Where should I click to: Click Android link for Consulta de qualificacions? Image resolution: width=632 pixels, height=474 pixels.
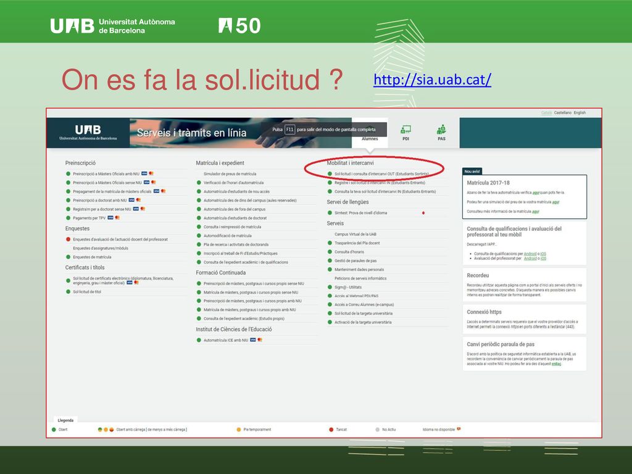point(530,254)
